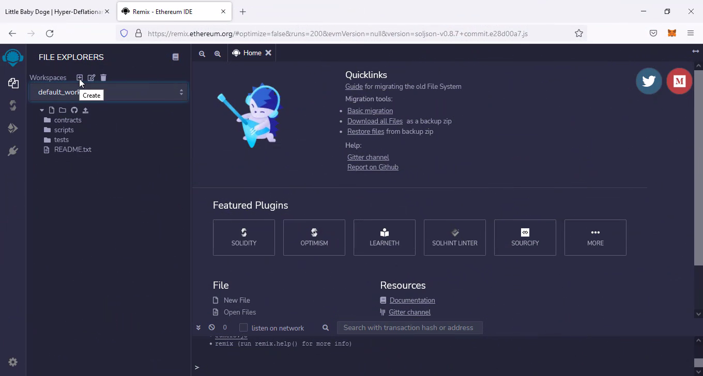703x376 pixels.
Task: Close the Home tab
Action: click(x=268, y=53)
